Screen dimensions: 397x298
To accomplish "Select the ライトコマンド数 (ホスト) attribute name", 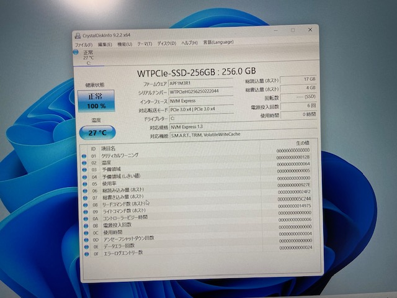I will point(124,211).
